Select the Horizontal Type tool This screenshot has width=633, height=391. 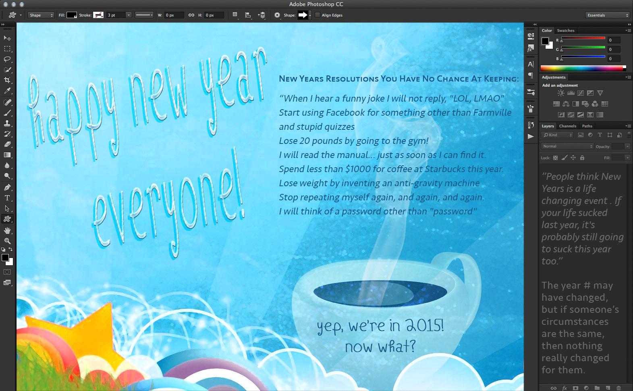[x=7, y=198]
